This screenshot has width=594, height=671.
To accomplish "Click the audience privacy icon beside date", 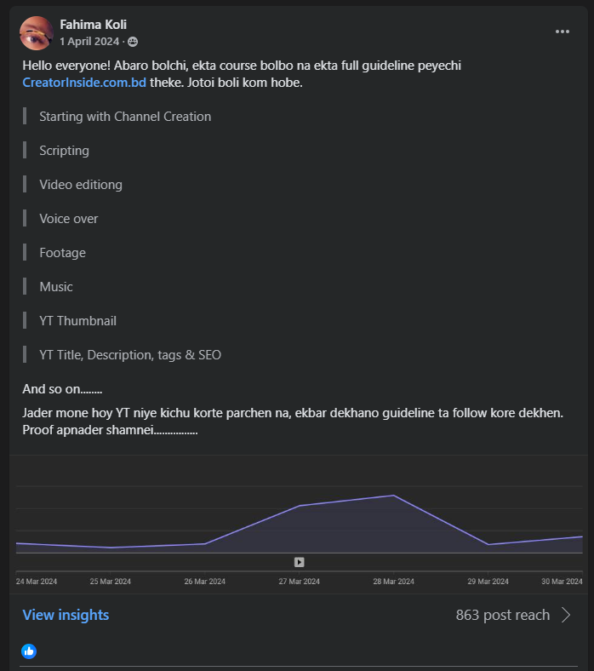I will coord(133,41).
